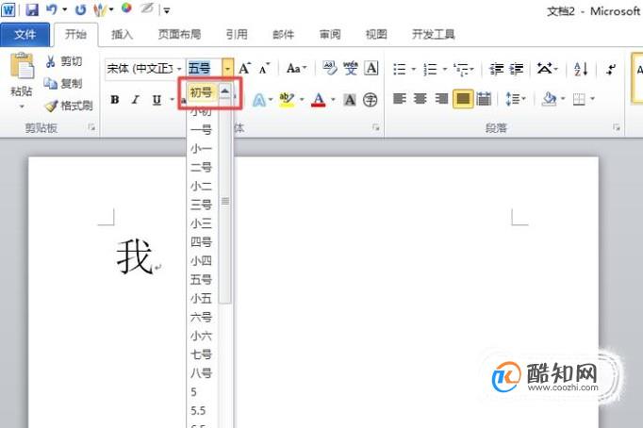
Task: Select 初号 font size
Action: (202, 92)
